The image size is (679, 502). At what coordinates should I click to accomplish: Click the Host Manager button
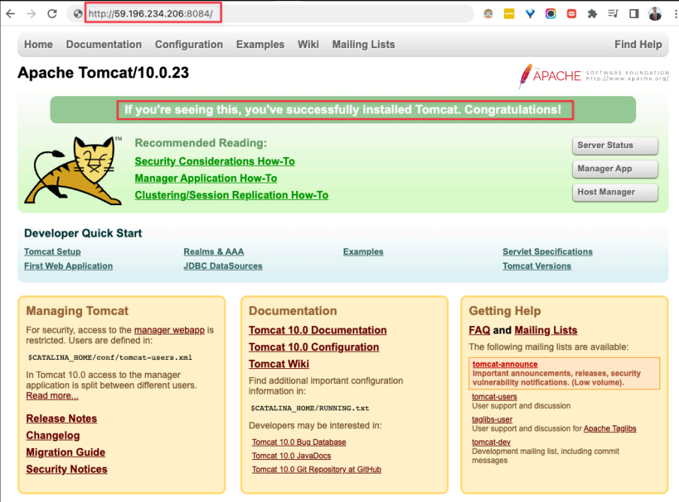click(615, 192)
